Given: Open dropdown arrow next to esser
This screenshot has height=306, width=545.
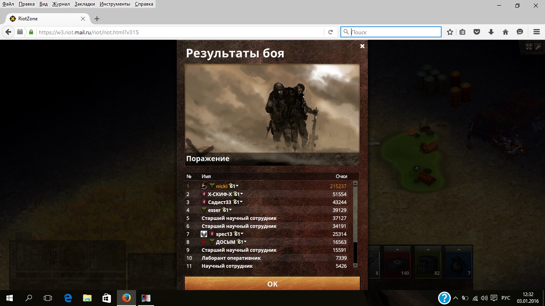Looking at the screenshot, I should [x=230, y=210].
